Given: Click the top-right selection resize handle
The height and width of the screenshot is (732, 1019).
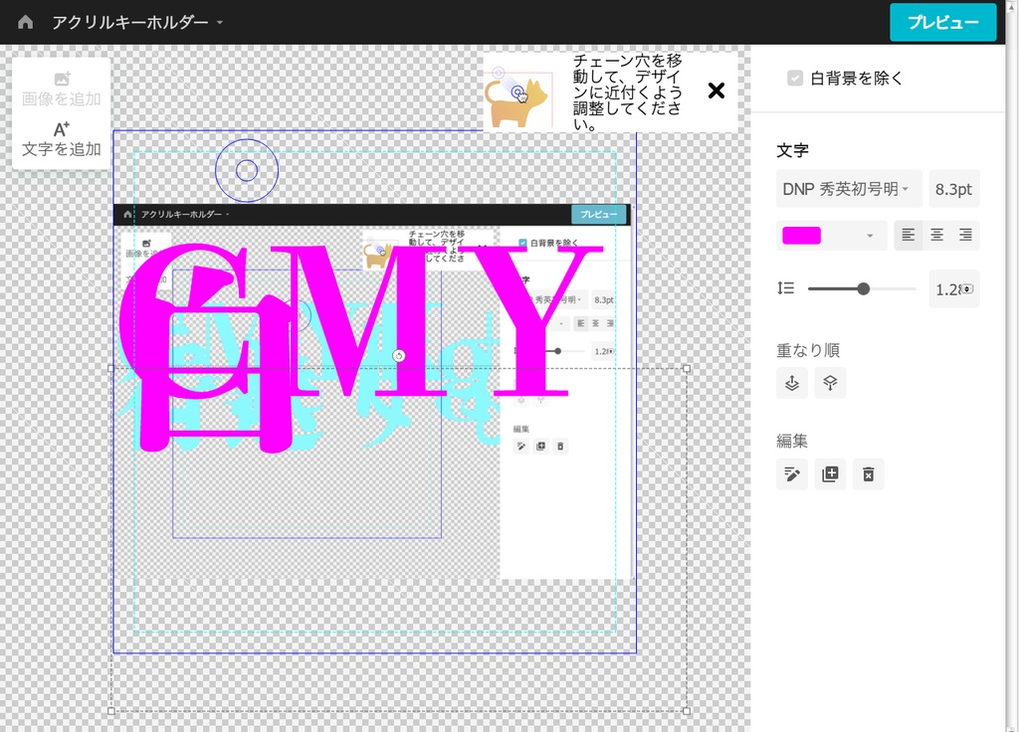Looking at the screenshot, I should point(687,368).
